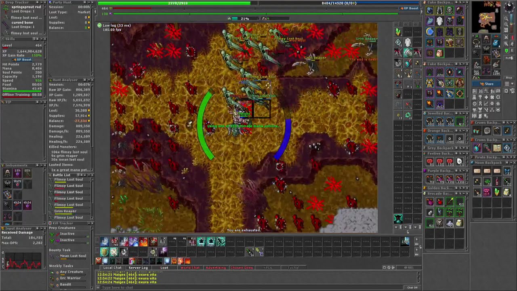This screenshot has height=291, width=517.
Task: Switch to the Advertising tab
Action: pyautogui.click(x=216, y=268)
